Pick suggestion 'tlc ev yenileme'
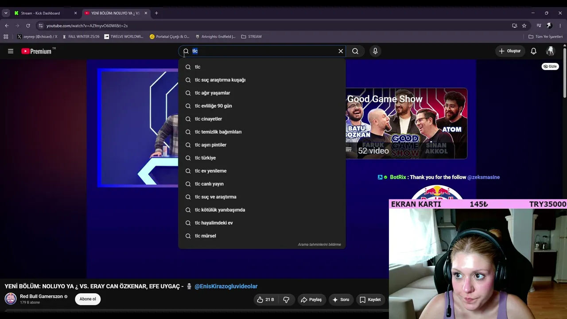 [262, 171]
